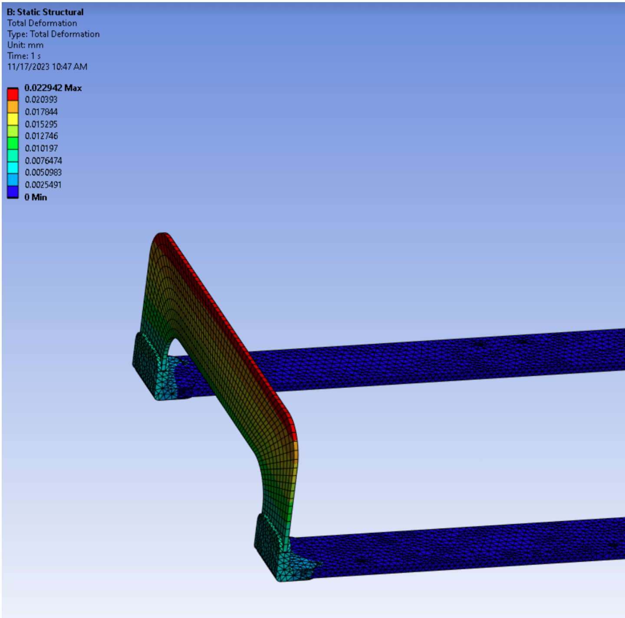This screenshot has width=625, height=618.
Task: Select the '0.012746' legend value
Action: tap(41, 136)
